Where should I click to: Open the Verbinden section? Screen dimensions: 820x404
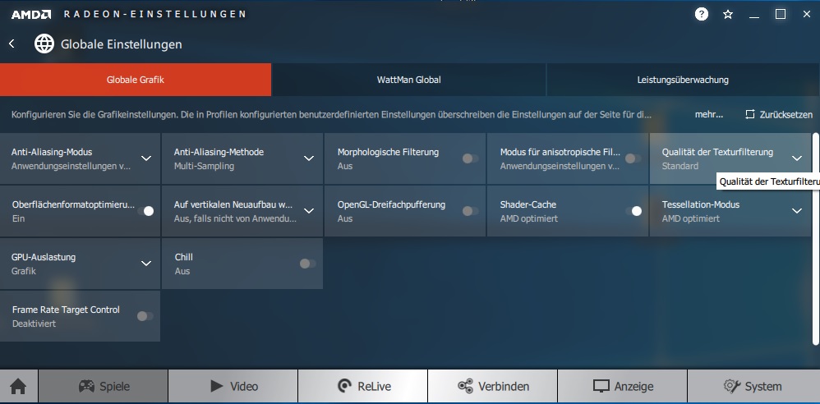coord(493,387)
